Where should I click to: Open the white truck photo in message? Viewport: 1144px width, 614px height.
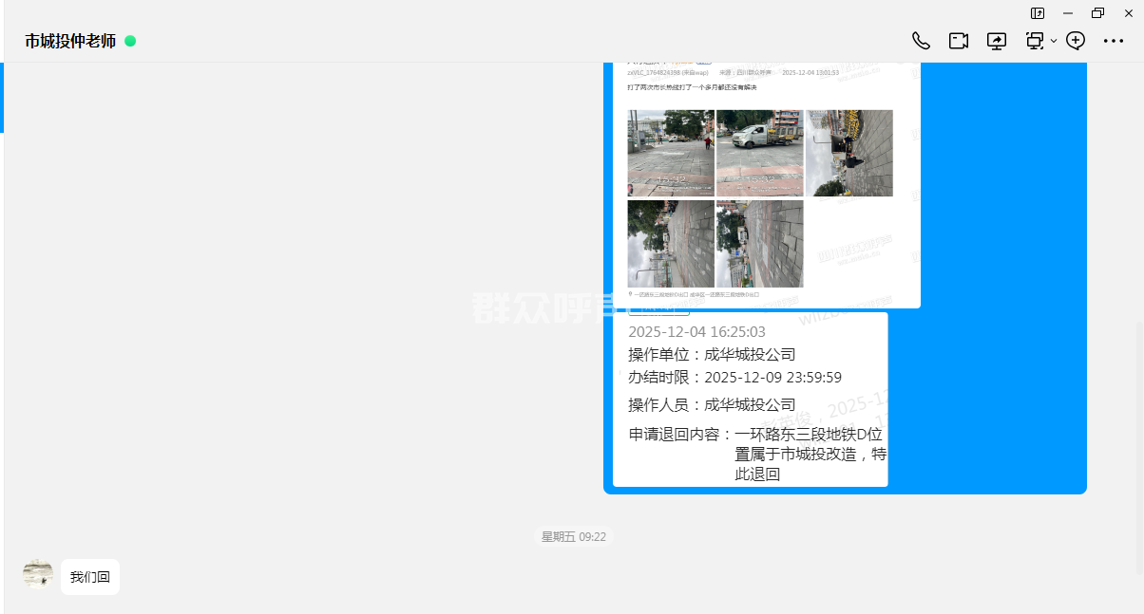pyautogui.click(x=759, y=153)
